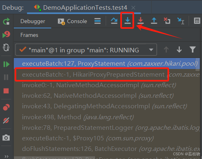This screenshot has height=159, width=202.
Task: Click Step Out icon
Action: pos(154,21)
